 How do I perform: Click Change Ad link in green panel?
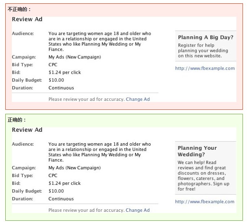pyautogui.click(x=138, y=210)
